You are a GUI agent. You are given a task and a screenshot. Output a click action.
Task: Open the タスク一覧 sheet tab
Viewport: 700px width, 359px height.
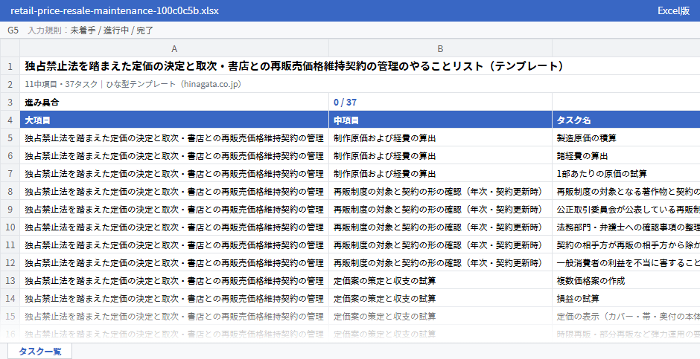pyautogui.click(x=39, y=351)
